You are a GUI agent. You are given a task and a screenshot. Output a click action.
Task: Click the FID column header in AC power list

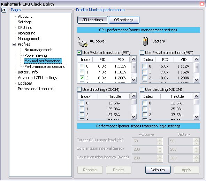point(102,60)
